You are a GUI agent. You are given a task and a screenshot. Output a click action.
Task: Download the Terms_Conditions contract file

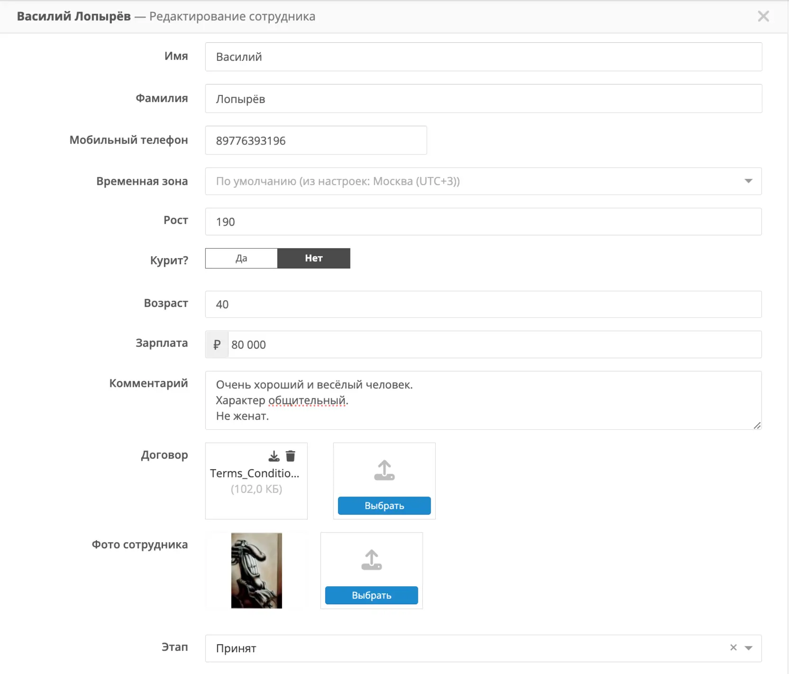(274, 456)
